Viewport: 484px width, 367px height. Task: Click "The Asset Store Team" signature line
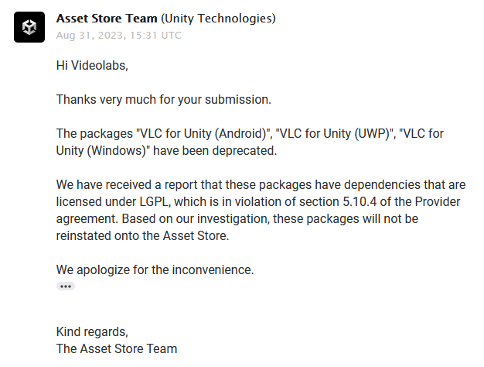[x=117, y=348]
